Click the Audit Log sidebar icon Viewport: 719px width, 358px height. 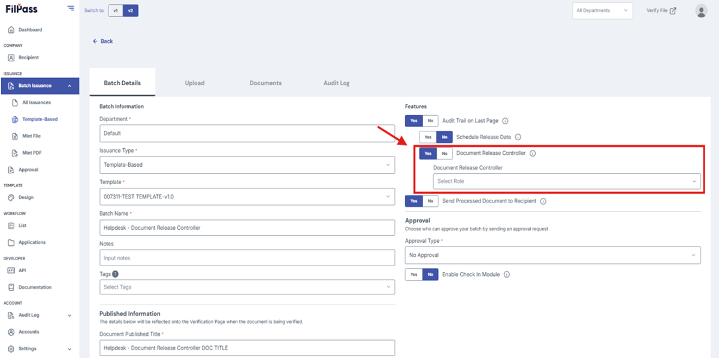pos(11,315)
